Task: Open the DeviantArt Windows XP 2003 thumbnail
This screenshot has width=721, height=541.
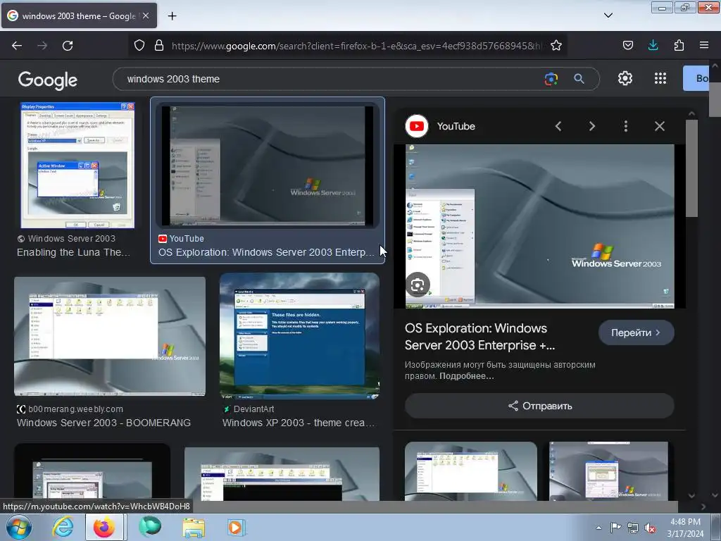Action: (299, 336)
